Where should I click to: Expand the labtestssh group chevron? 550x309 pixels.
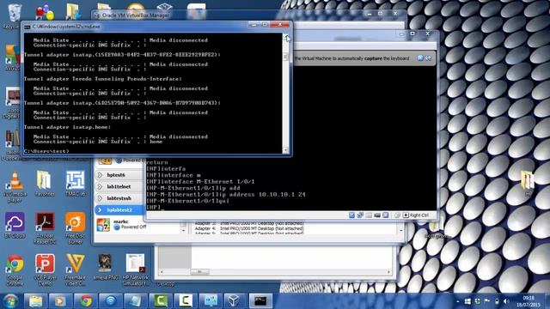(x=100, y=198)
